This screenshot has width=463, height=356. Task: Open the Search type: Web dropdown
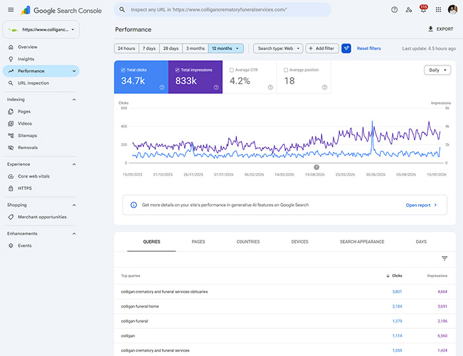tap(278, 48)
